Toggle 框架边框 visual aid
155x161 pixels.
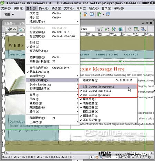tap(108, 112)
